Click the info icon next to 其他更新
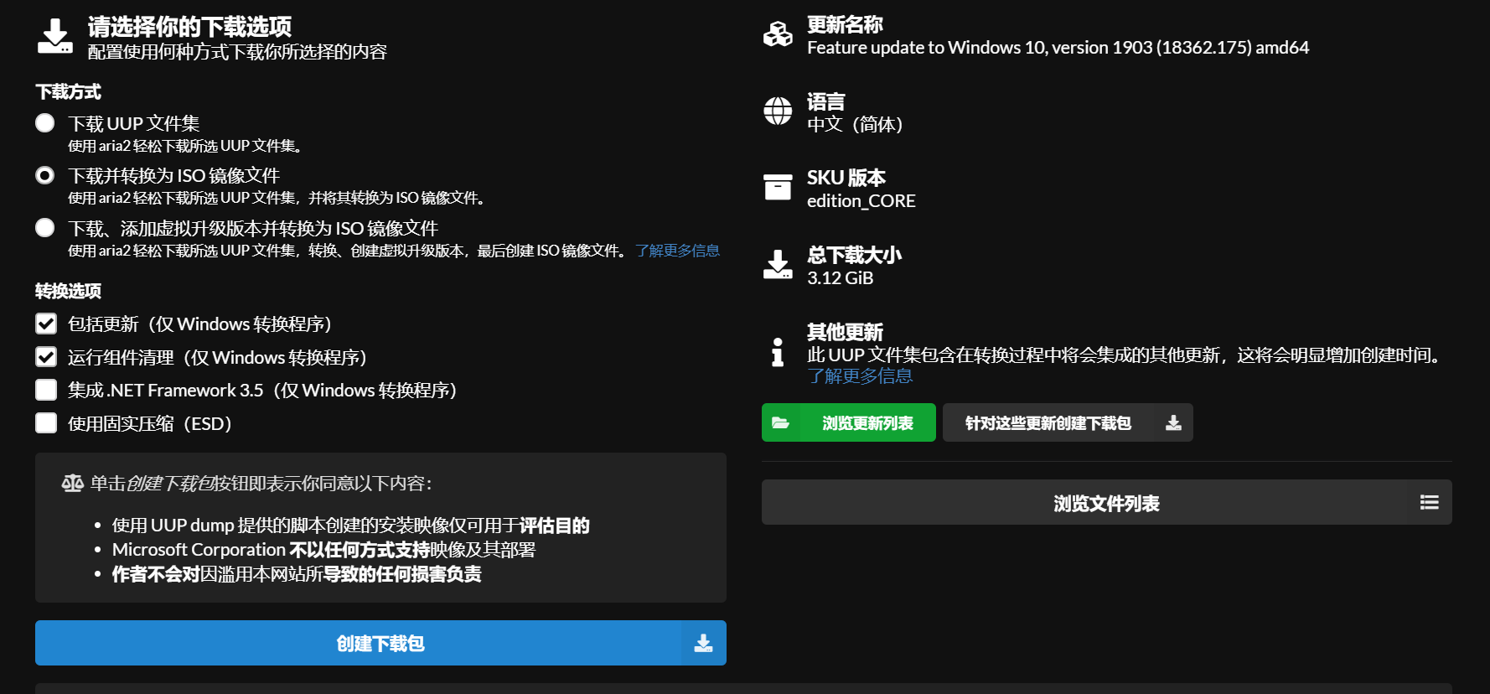Viewport: 1490px width, 694px height. [x=778, y=352]
